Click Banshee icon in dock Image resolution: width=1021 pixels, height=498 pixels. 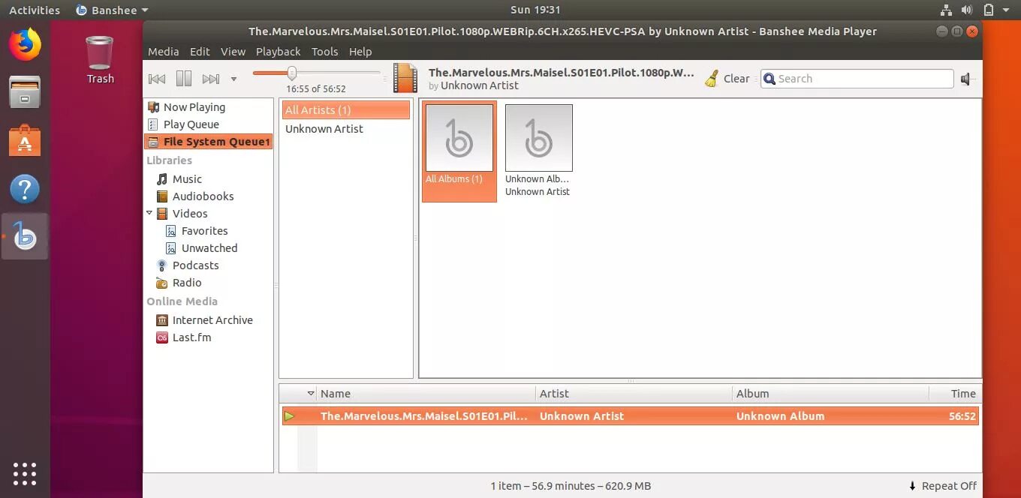pos(25,237)
